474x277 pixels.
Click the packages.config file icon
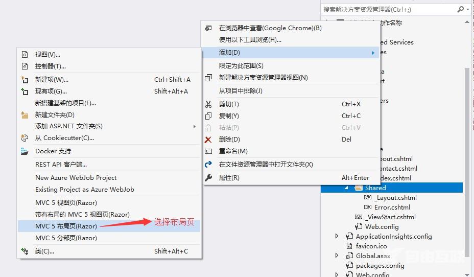click(x=349, y=266)
